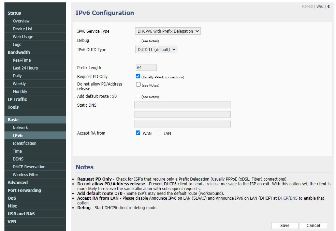Image resolution: width=336 pixels, height=231 pixels.
Task: Expand the Advanced section
Action: [x=16, y=182]
